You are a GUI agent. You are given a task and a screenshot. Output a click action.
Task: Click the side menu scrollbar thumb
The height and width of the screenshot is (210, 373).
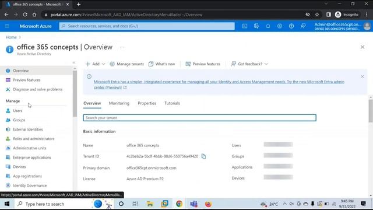pyautogui.click(x=75, y=93)
